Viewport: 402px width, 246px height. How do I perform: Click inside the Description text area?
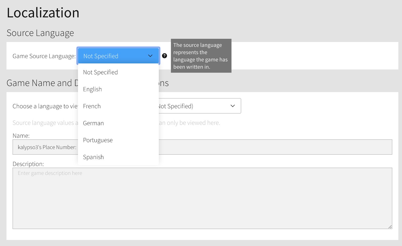click(202, 198)
